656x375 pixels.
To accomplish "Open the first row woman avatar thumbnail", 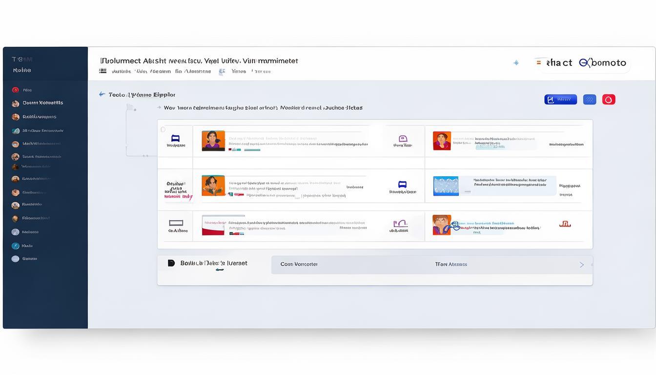I will [213, 141].
